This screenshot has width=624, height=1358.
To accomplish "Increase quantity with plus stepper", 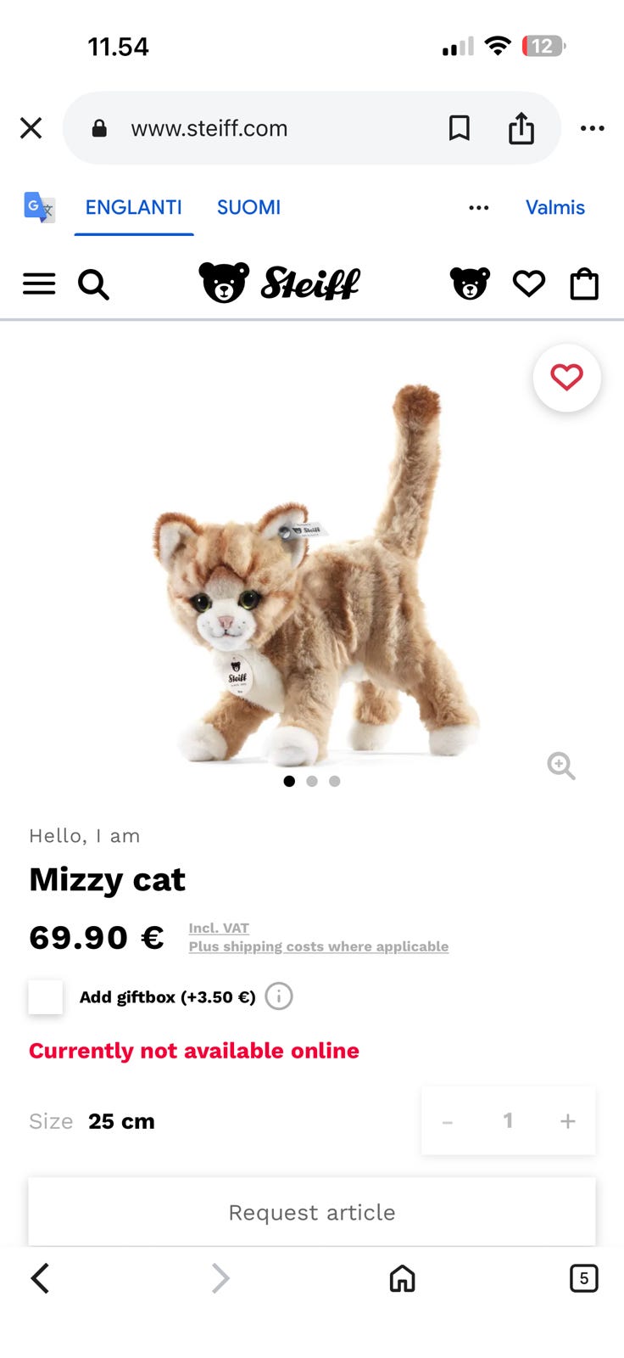I will coord(568,1121).
